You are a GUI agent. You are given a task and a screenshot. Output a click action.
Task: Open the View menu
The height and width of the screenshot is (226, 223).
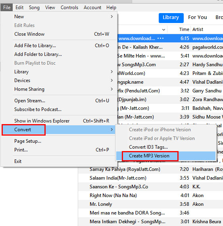click(50, 8)
